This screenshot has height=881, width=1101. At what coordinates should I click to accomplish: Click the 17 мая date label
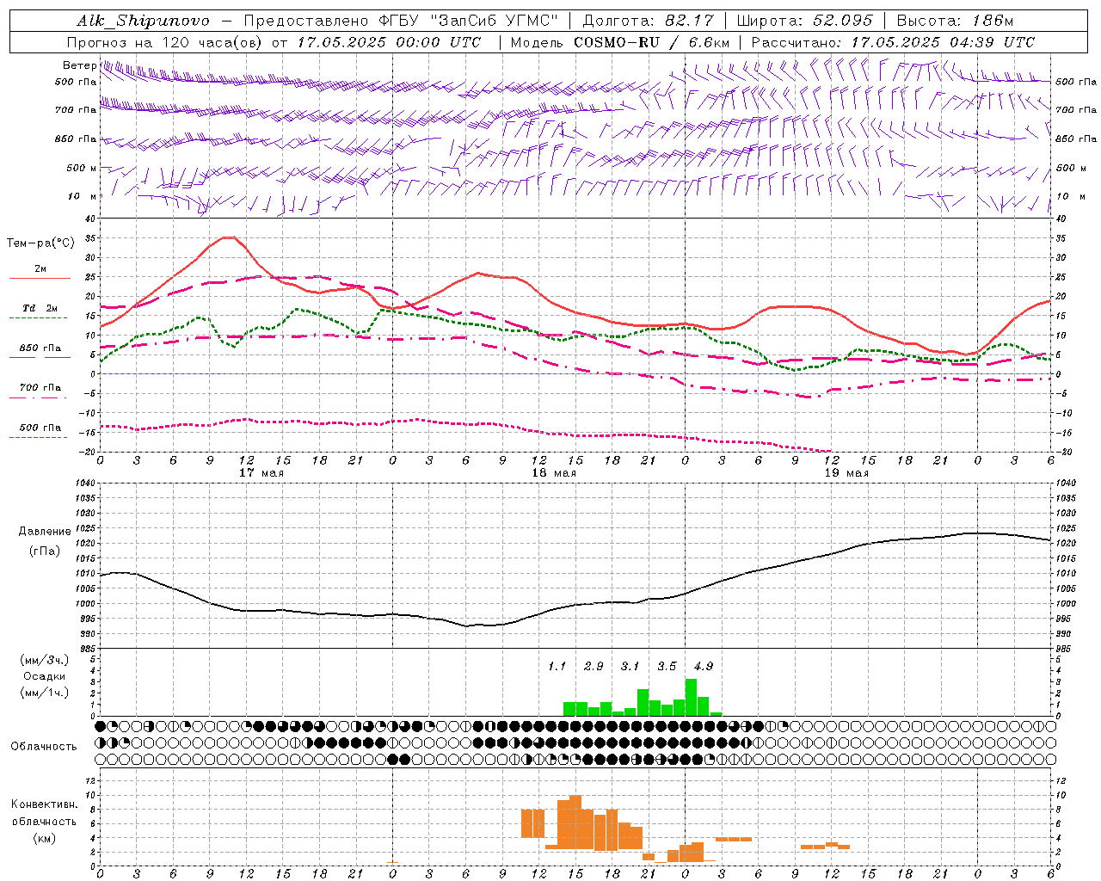pos(261,473)
